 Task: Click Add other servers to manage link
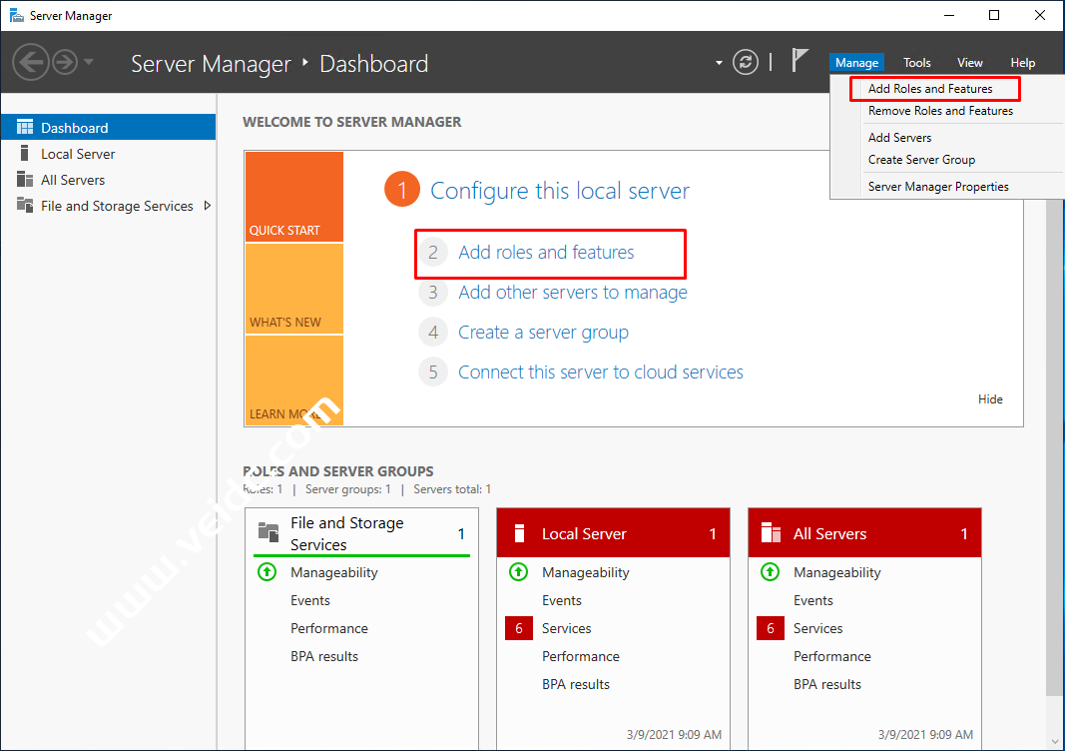[572, 293]
